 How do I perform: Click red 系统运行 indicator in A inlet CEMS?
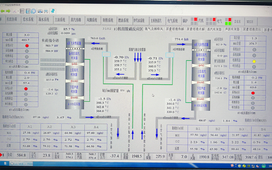point(26,45)
